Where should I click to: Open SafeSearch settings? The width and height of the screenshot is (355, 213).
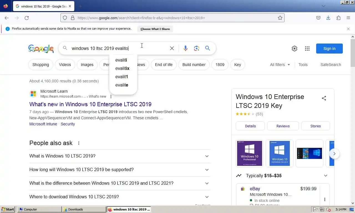331,65
